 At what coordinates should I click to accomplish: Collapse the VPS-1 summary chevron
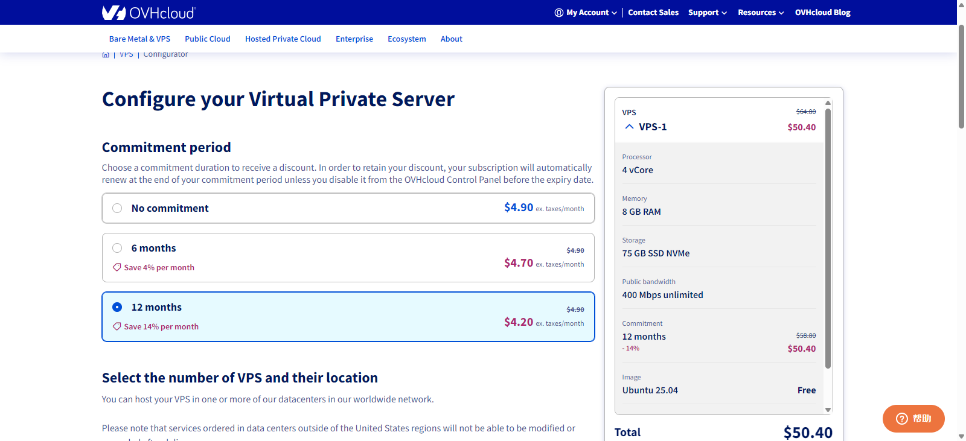pos(629,127)
